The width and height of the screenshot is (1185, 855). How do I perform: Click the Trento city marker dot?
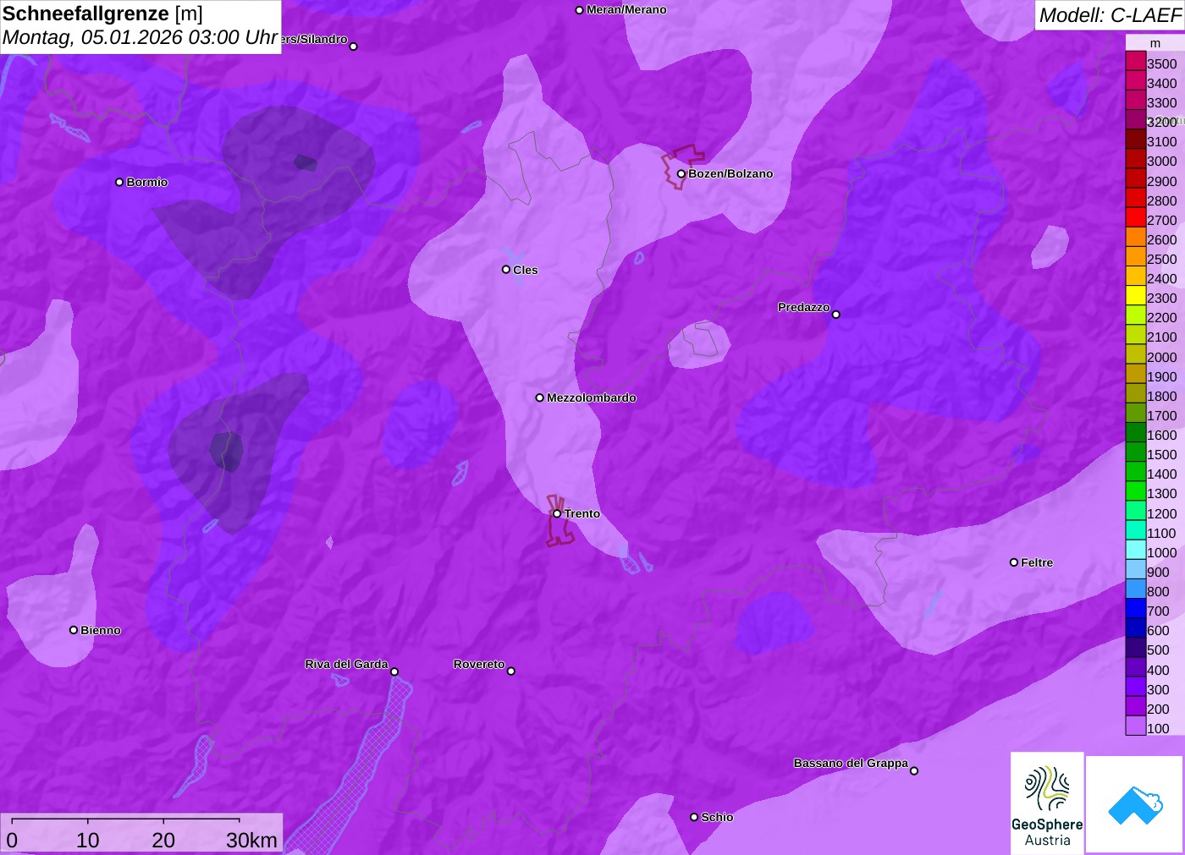[x=557, y=513]
